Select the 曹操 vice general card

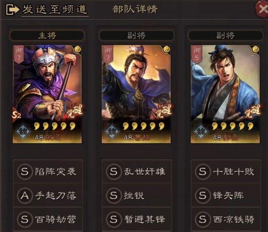click(136, 94)
